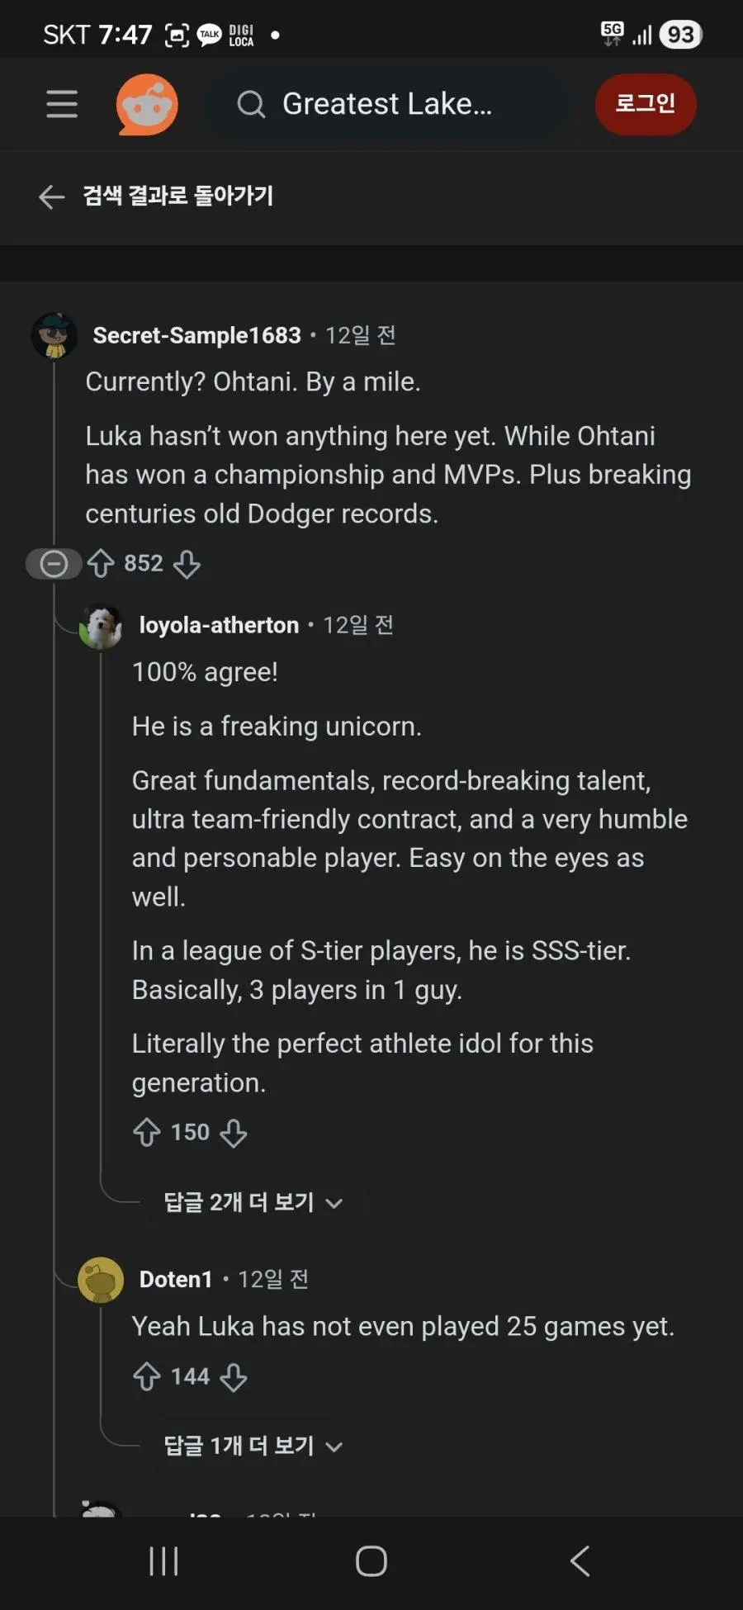Downvote Secret-Sample1683's comment
This screenshot has width=743, height=1610.
(x=187, y=564)
